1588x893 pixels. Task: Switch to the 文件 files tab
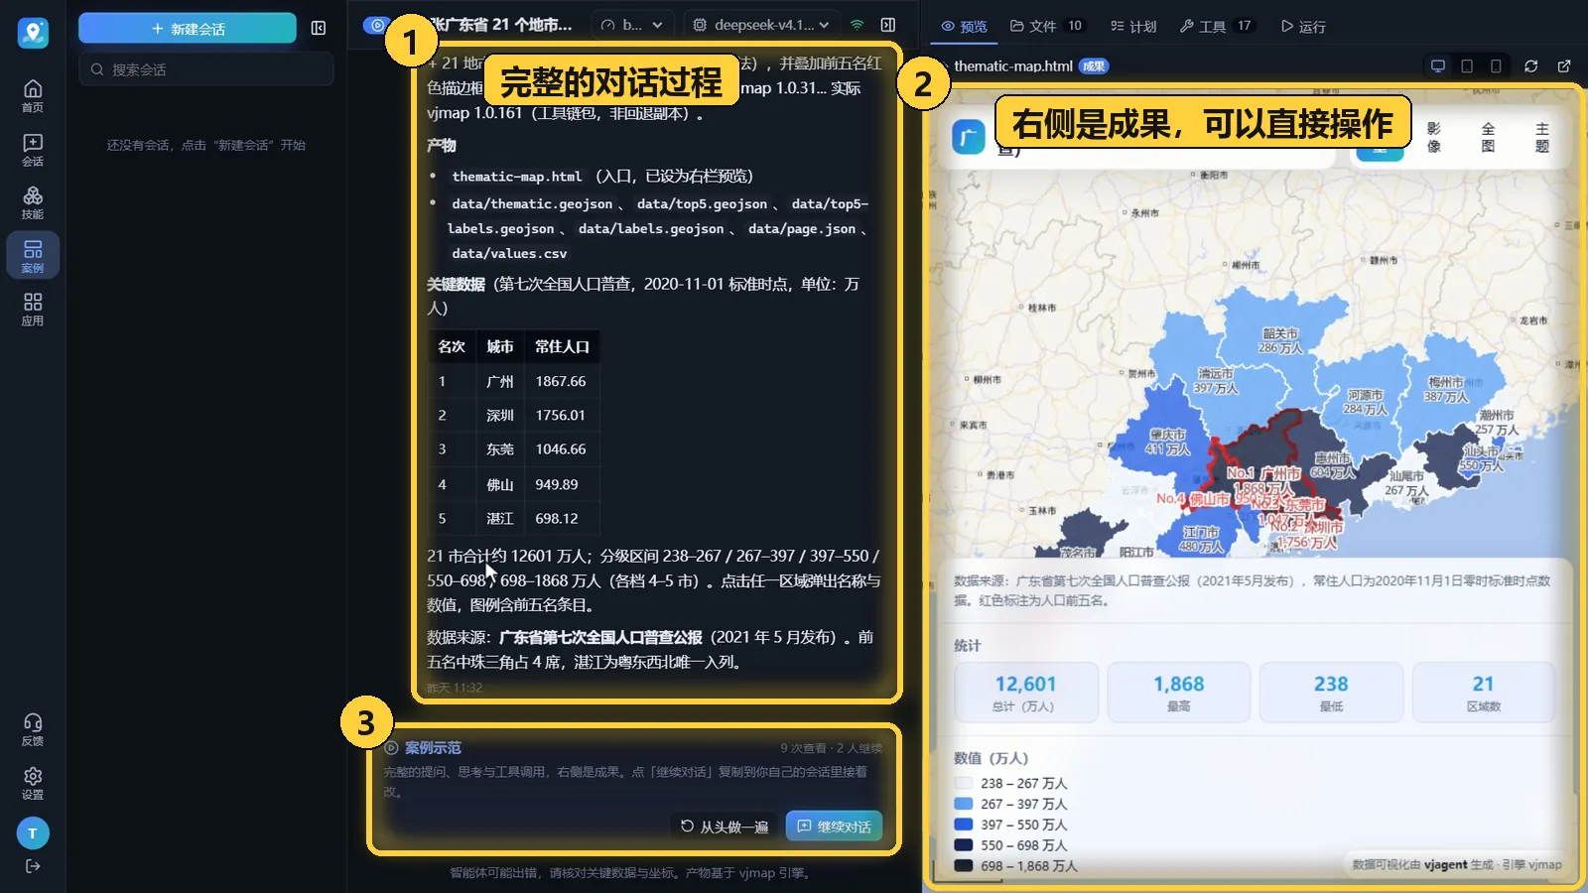point(1046,27)
